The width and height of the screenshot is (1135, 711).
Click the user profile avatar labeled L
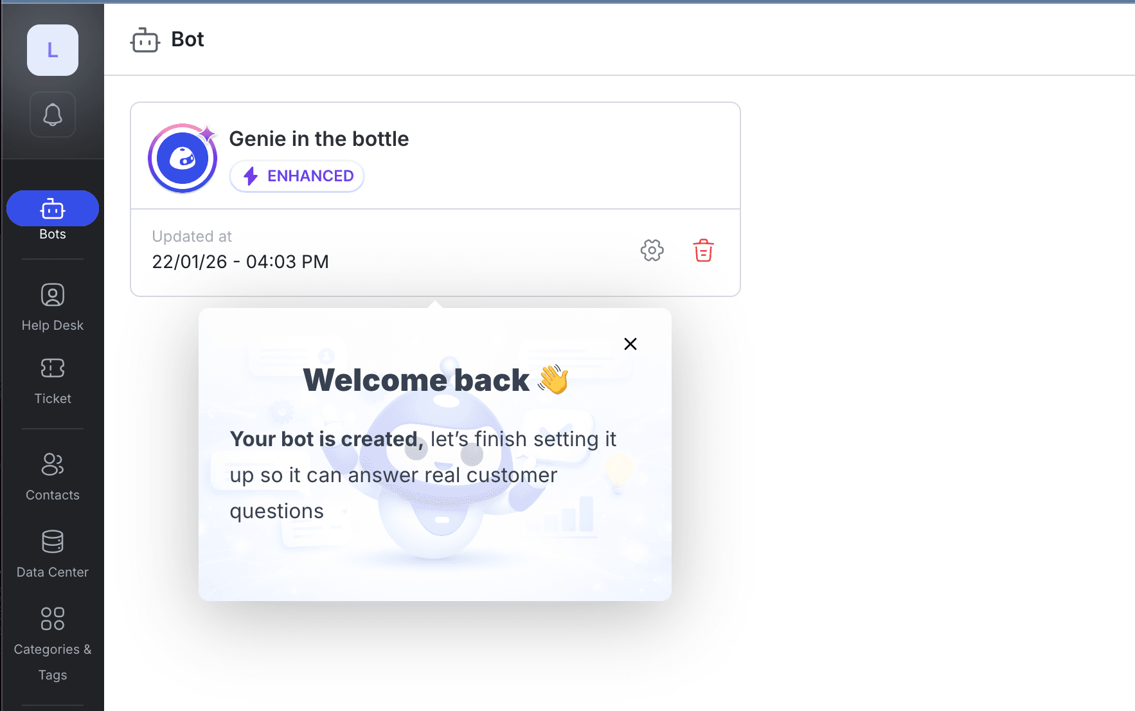52,50
